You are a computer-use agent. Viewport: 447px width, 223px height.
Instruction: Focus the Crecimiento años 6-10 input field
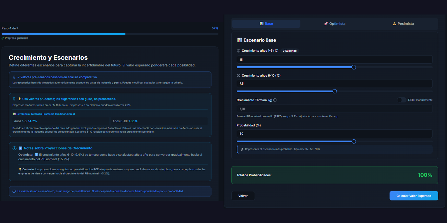(334, 84)
